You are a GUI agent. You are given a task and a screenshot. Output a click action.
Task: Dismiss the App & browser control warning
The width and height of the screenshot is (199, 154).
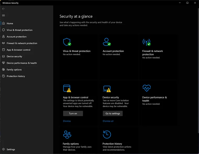(x=67, y=121)
